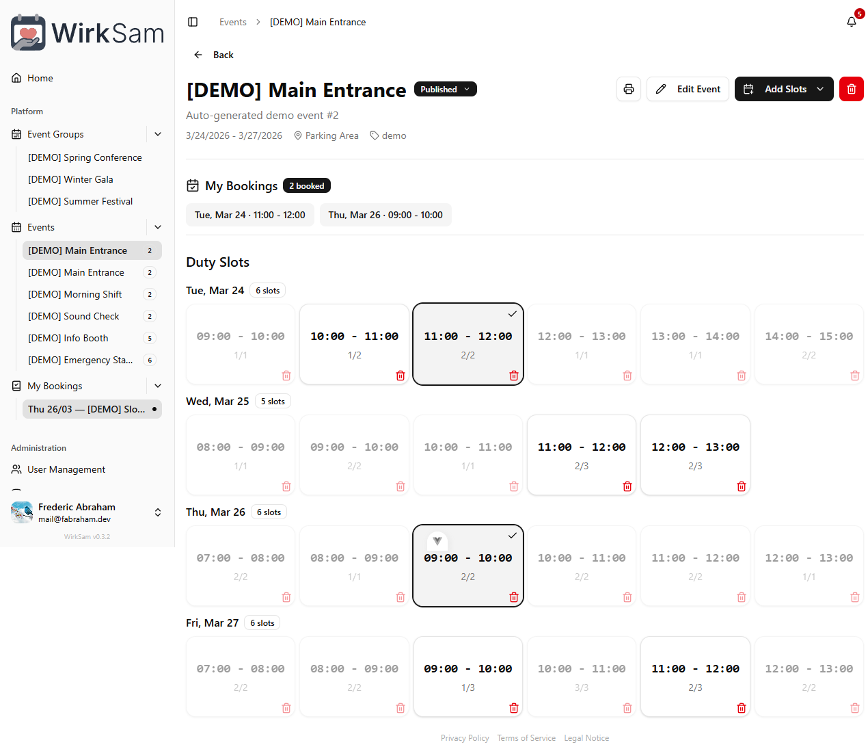This screenshot has height=747, width=868.
Task: Open the Privacy Policy link
Action: (465, 738)
